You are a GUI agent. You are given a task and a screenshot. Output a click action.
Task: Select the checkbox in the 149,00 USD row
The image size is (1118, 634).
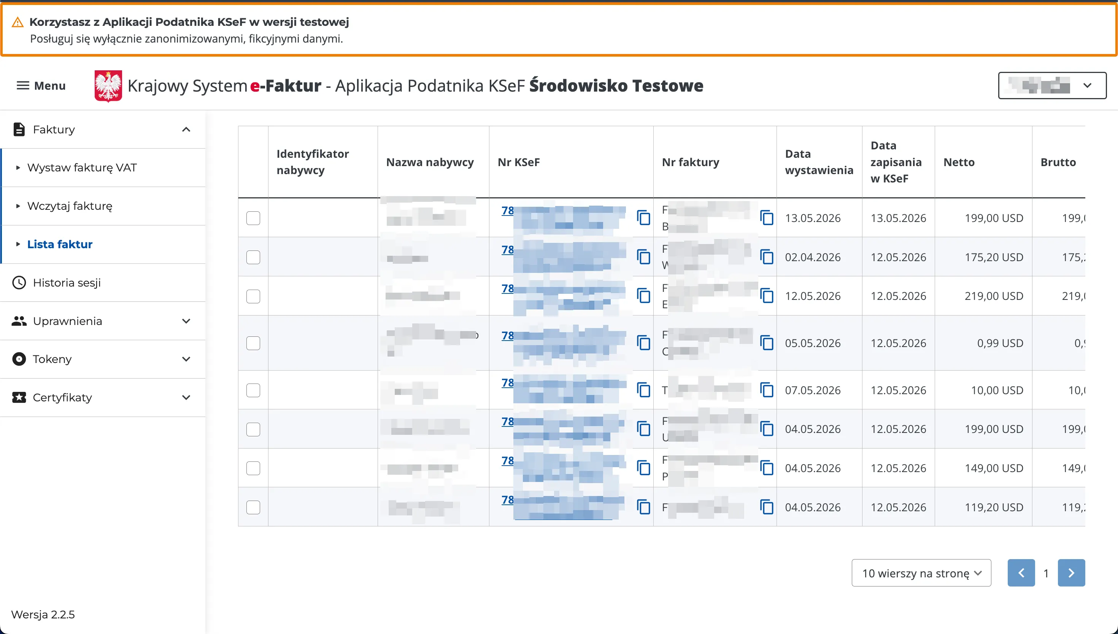click(253, 468)
